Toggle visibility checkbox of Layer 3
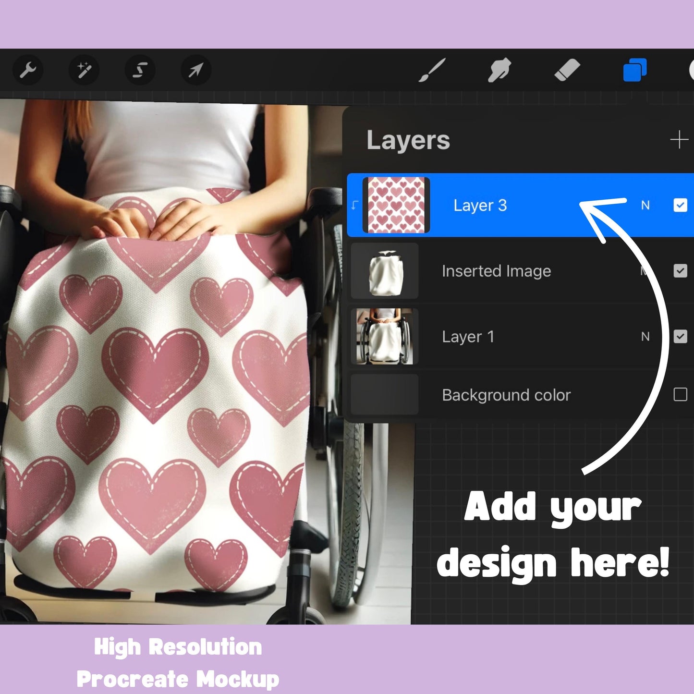694x694 pixels. click(680, 205)
